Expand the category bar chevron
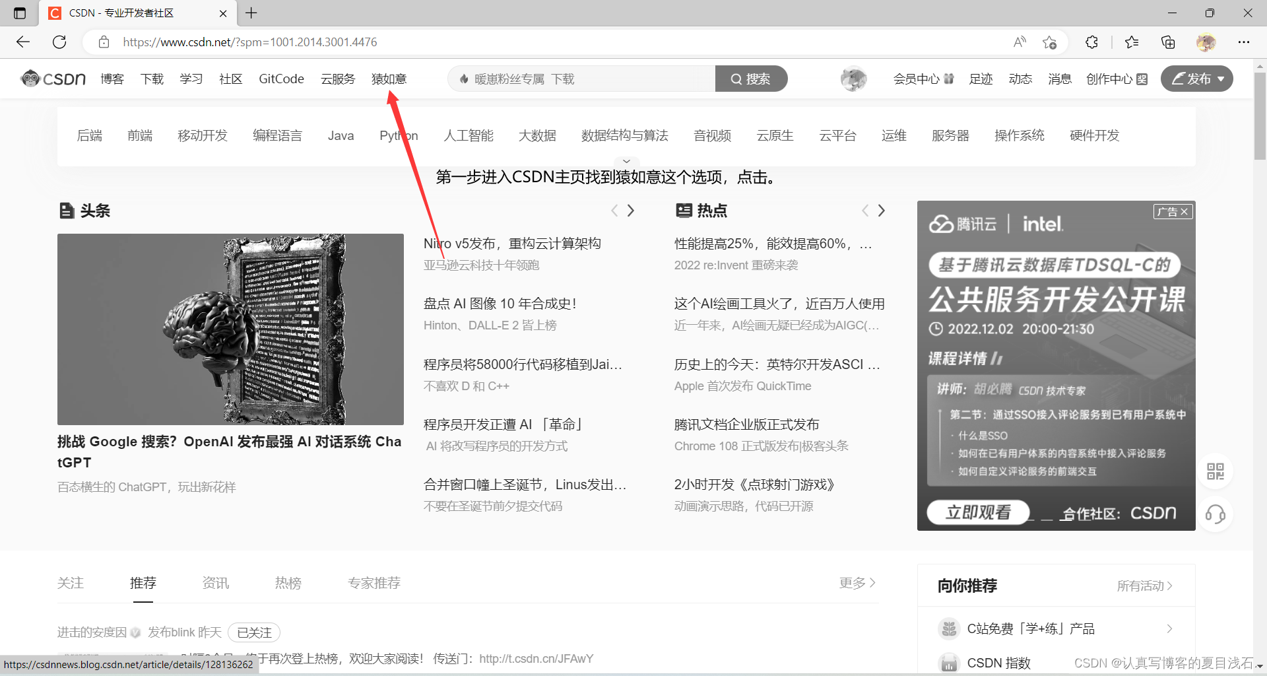1267x676 pixels. pos(626,161)
